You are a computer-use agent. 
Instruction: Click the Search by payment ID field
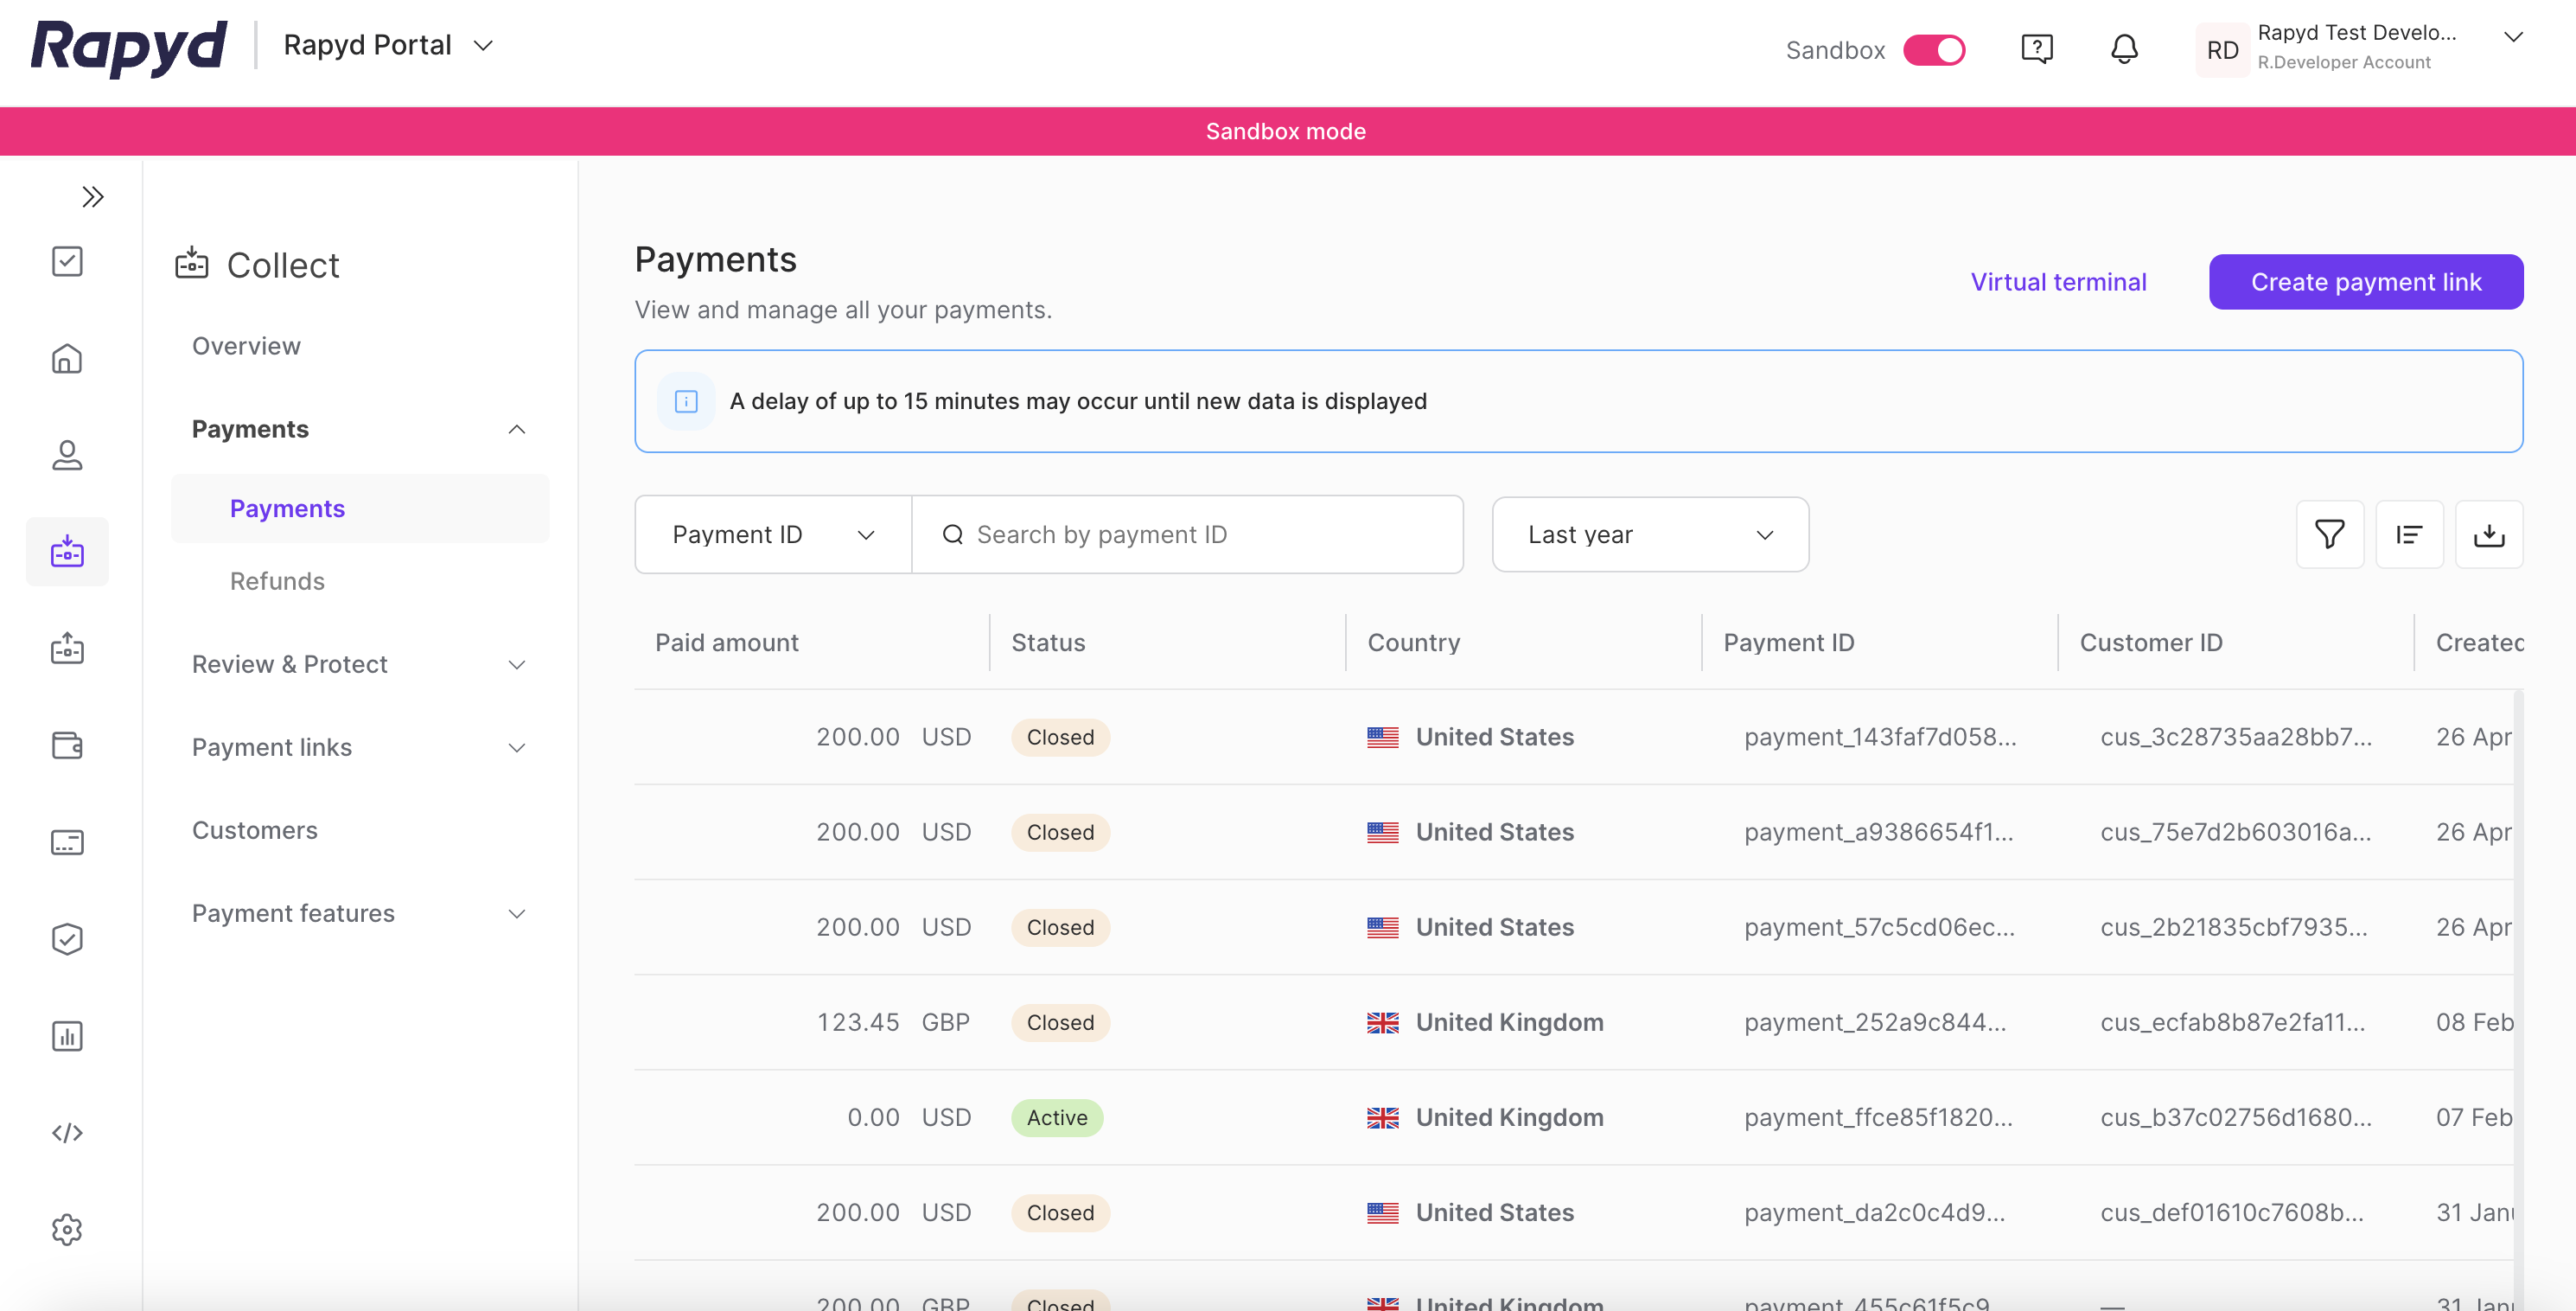[x=1190, y=534]
